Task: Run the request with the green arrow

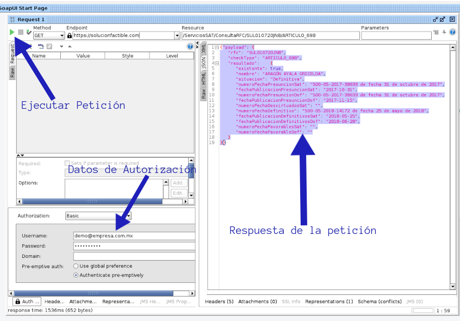Action: 12,32
